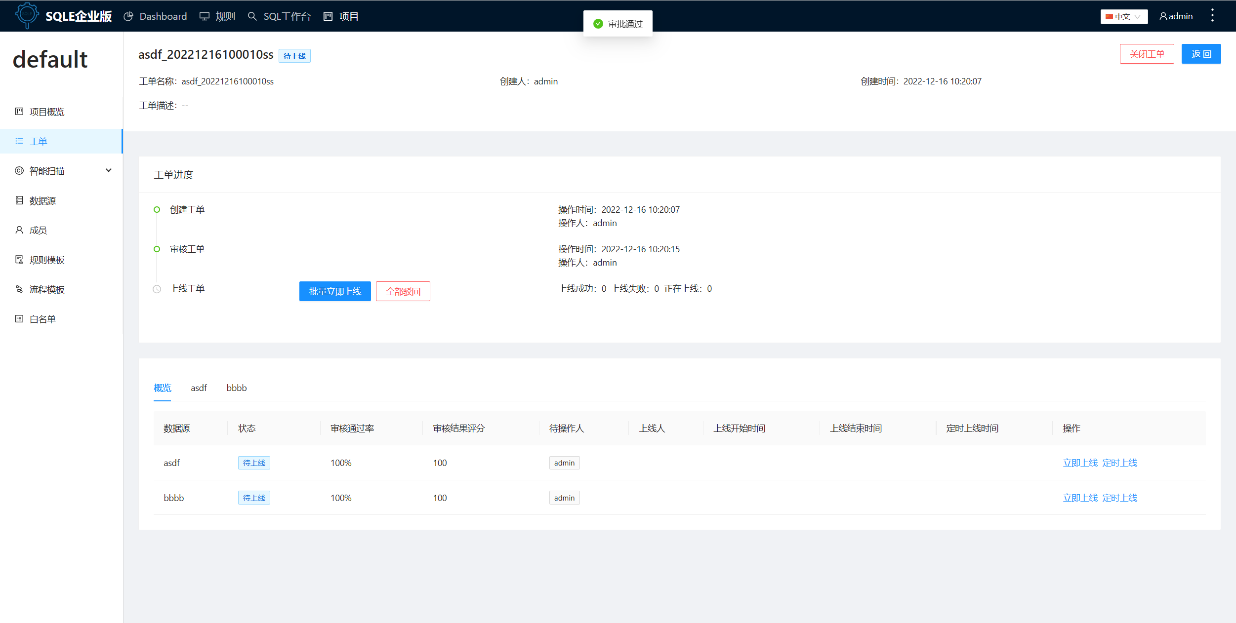This screenshot has width=1236, height=623.
Task: Switch to the asdf tab
Action: [x=199, y=388]
